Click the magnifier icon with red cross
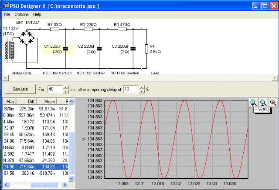 pos(273,103)
